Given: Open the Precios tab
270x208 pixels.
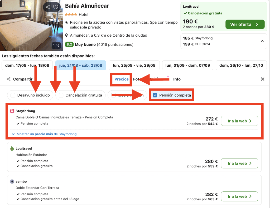Looking at the screenshot, I should [x=122, y=79].
